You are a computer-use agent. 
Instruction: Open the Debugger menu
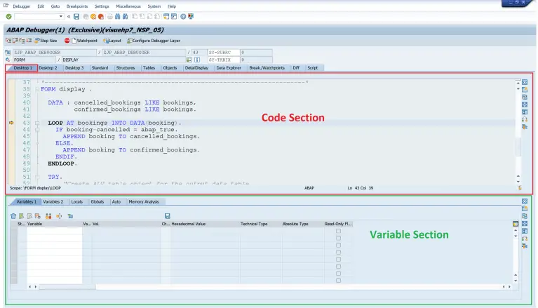pos(22,6)
